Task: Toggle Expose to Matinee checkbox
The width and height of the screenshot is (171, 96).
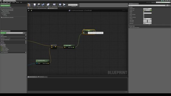Action: (x=144, y=17)
